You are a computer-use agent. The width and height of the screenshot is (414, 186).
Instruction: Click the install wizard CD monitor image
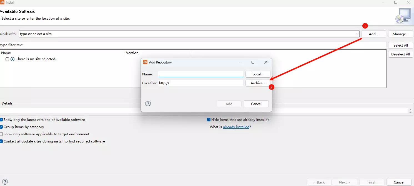point(403,16)
